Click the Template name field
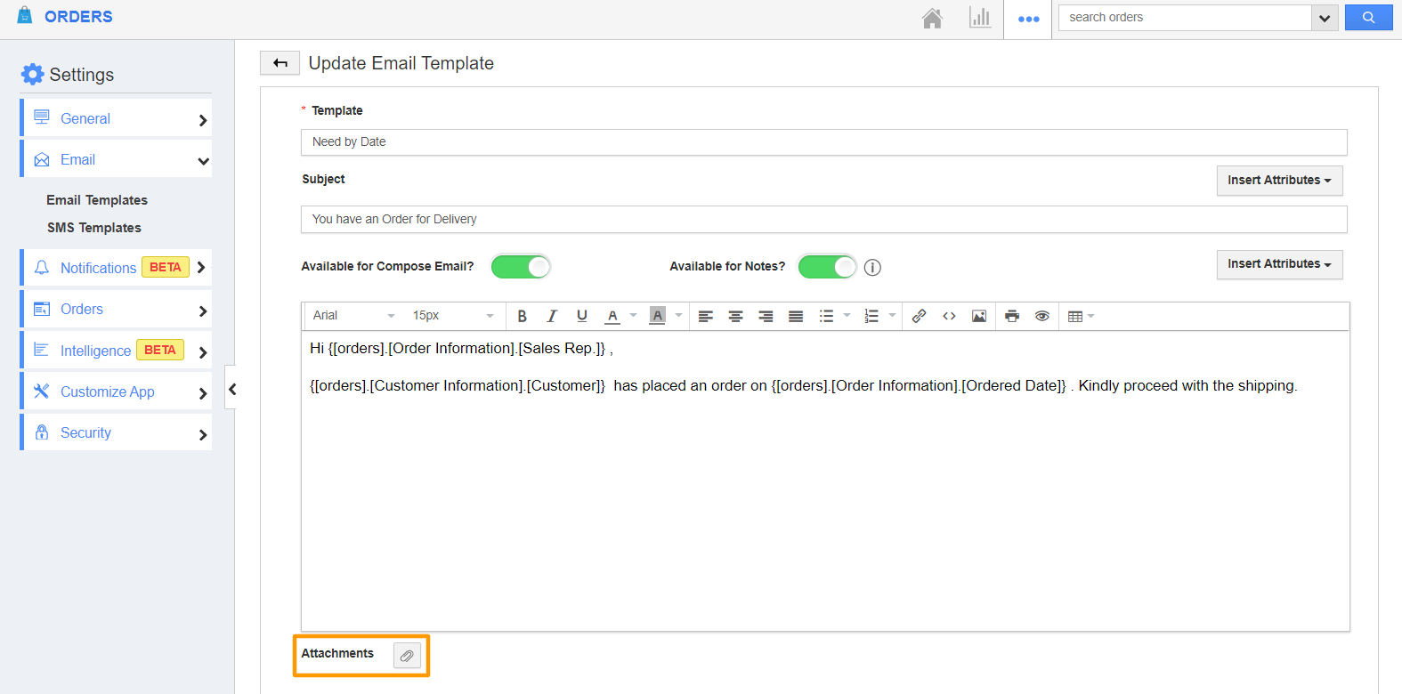 pyautogui.click(x=823, y=142)
